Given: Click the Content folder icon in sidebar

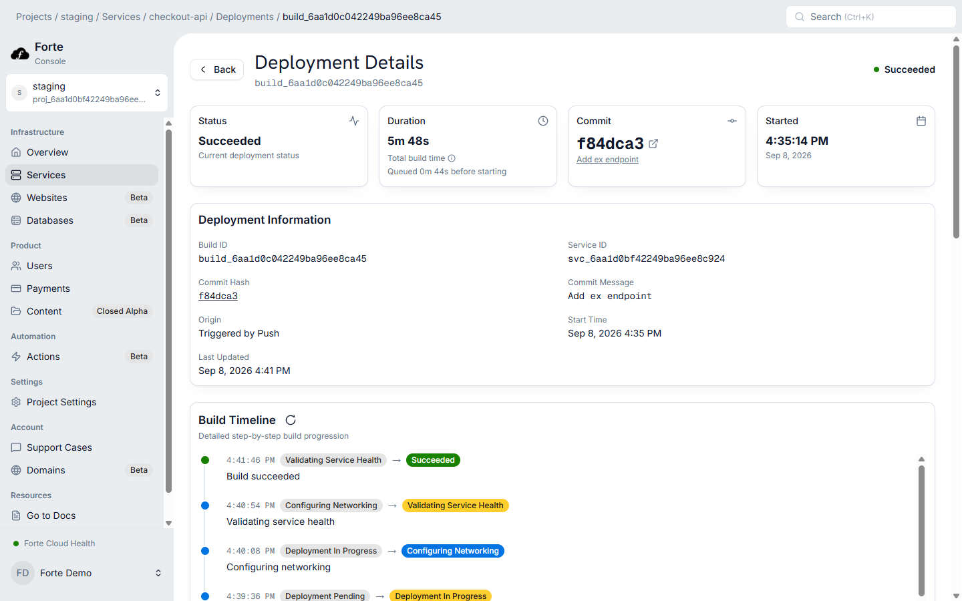Looking at the screenshot, I should 16,311.
